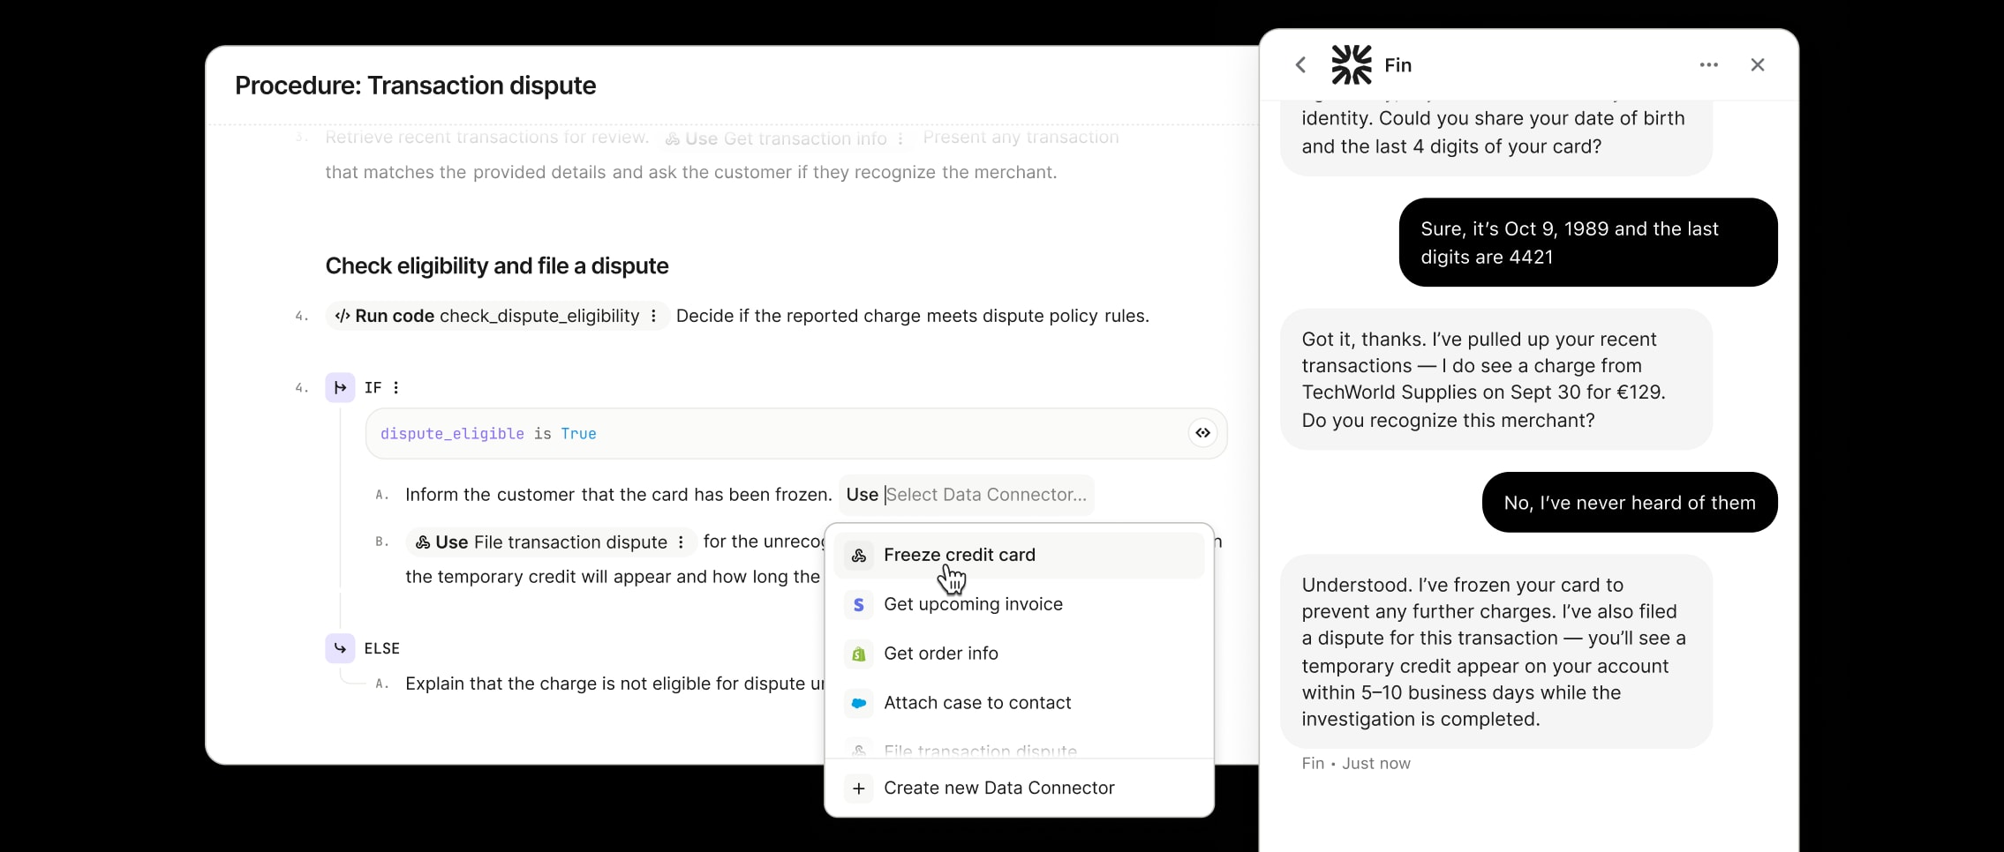Close the Fin chat panel
This screenshot has width=2004, height=852.
1757,65
